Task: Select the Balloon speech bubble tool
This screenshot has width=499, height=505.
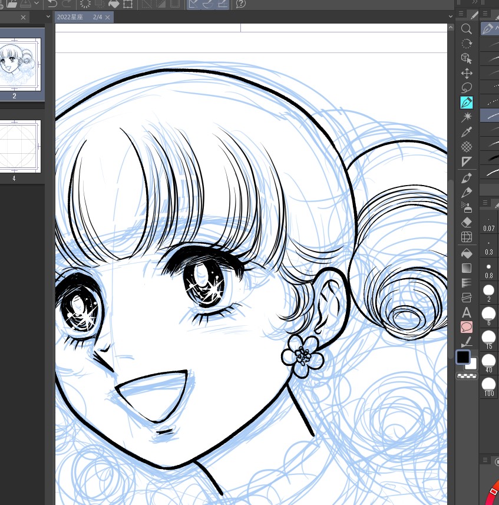Action: click(466, 327)
